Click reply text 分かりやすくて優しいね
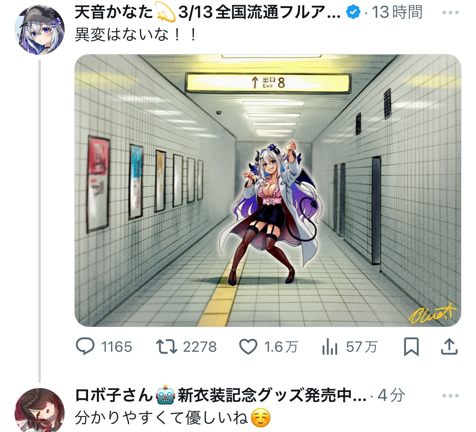The image size is (476, 432). (161, 418)
